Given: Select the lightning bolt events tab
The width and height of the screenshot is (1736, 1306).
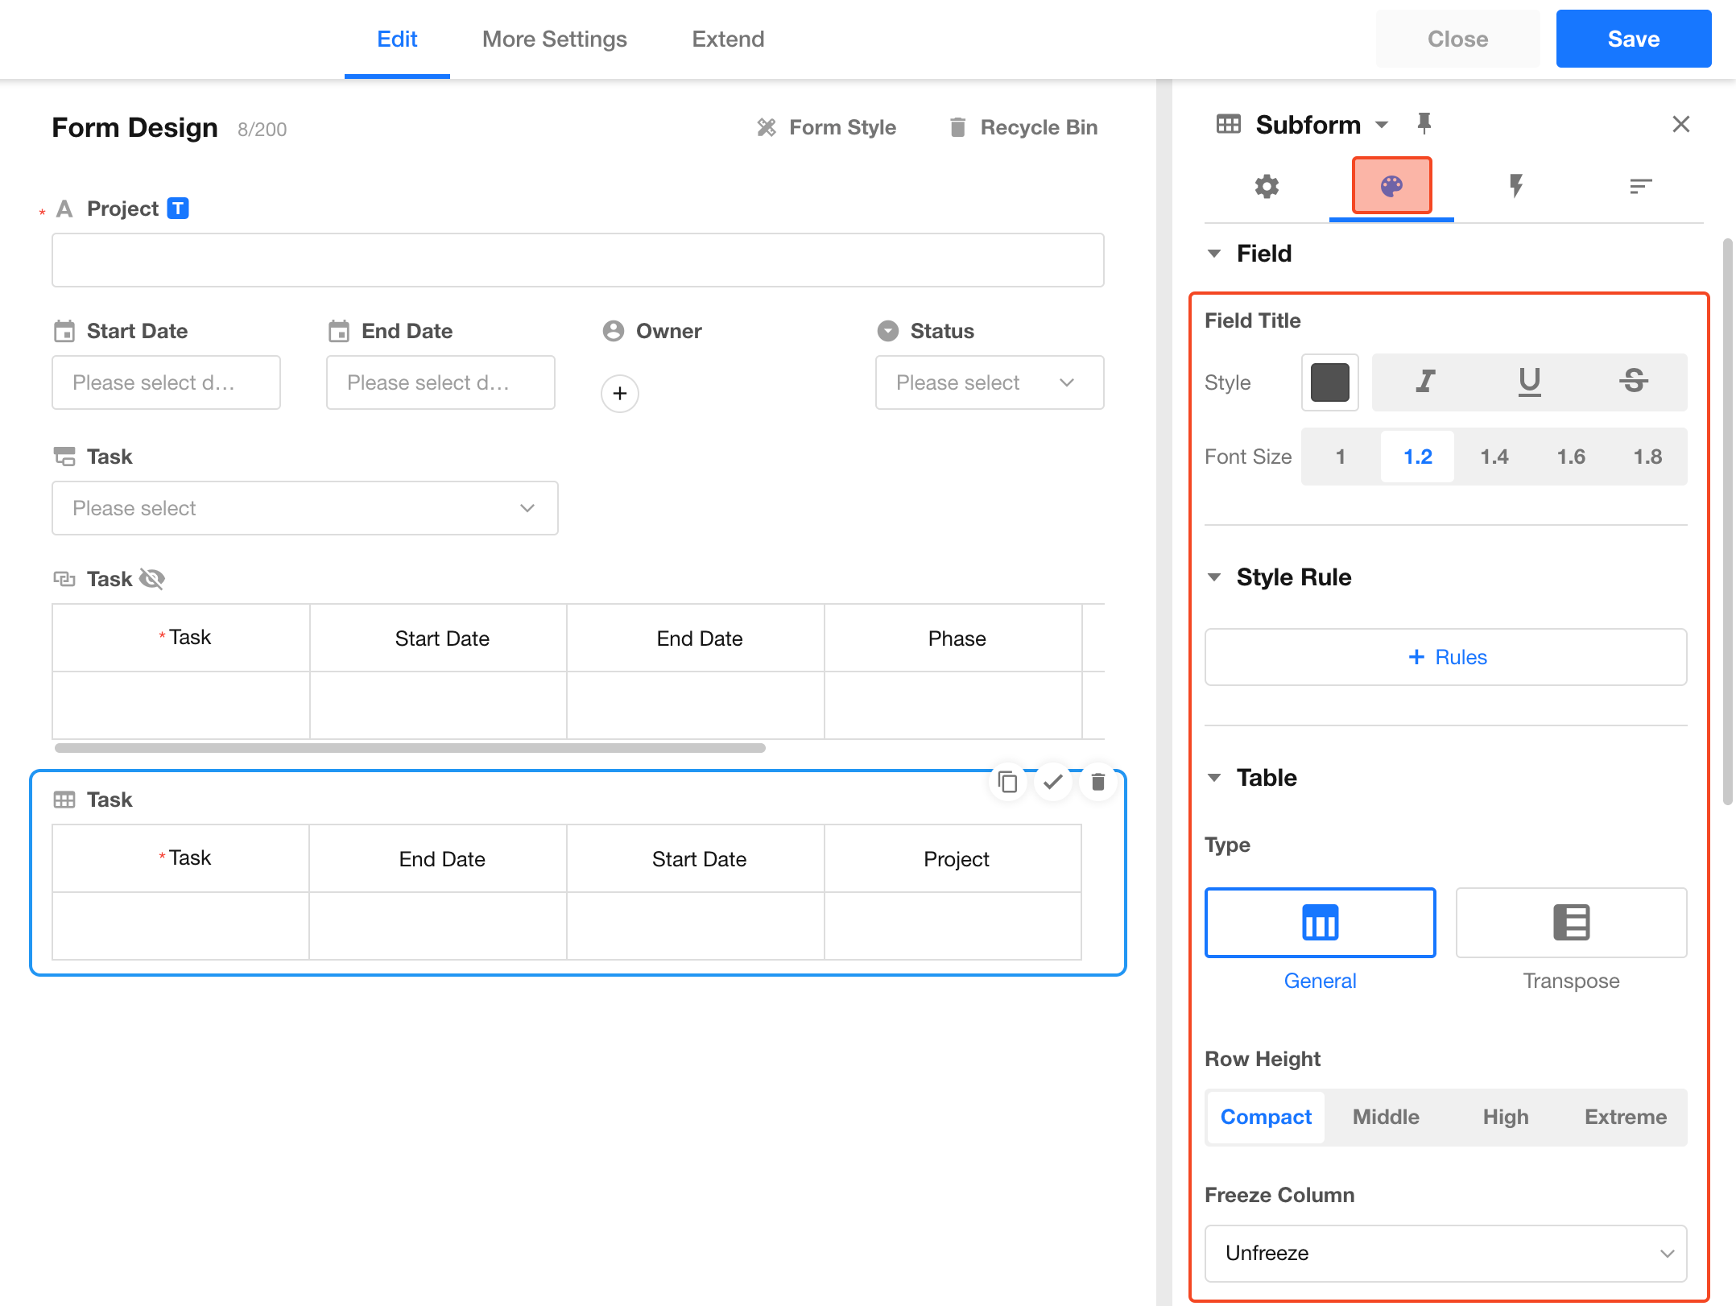Looking at the screenshot, I should tap(1515, 187).
